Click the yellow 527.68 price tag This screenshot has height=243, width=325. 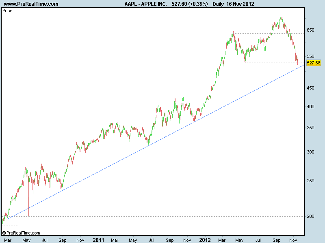coord(313,63)
